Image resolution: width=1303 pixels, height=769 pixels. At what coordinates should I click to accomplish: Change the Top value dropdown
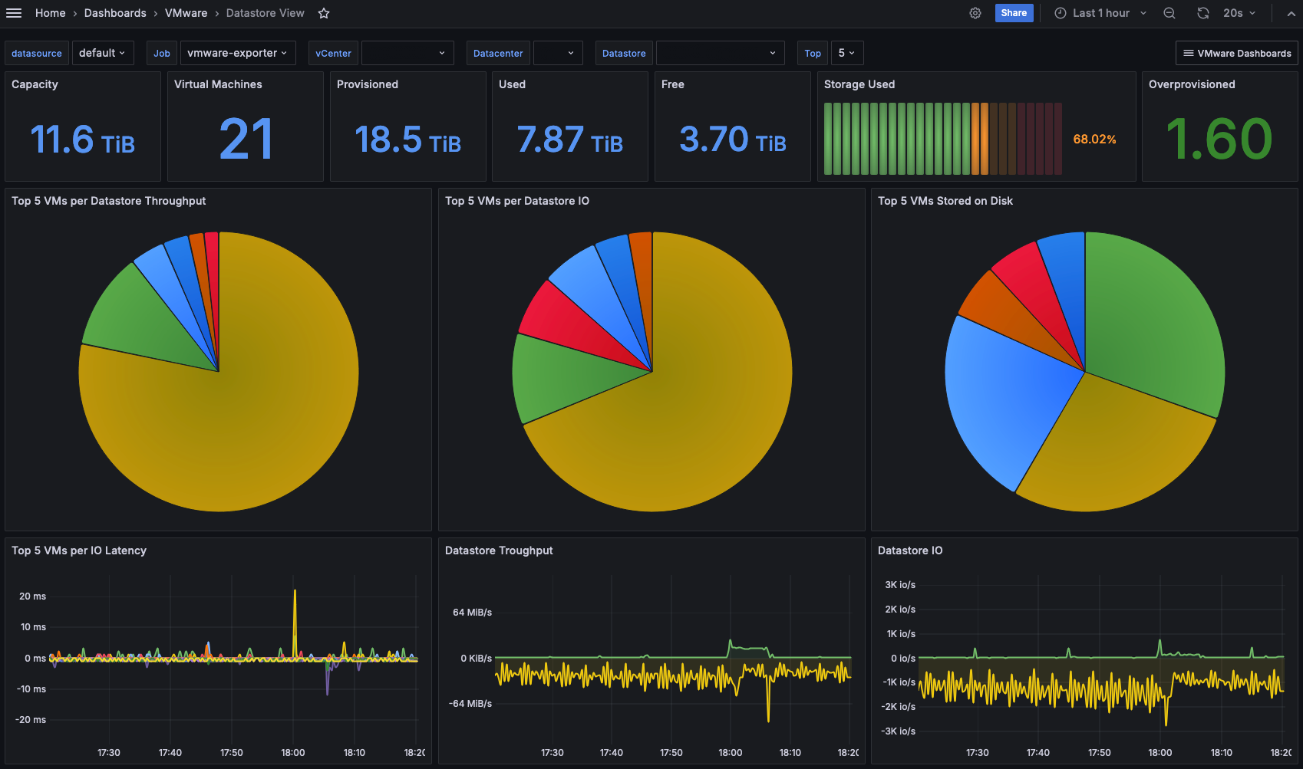pos(847,53)
